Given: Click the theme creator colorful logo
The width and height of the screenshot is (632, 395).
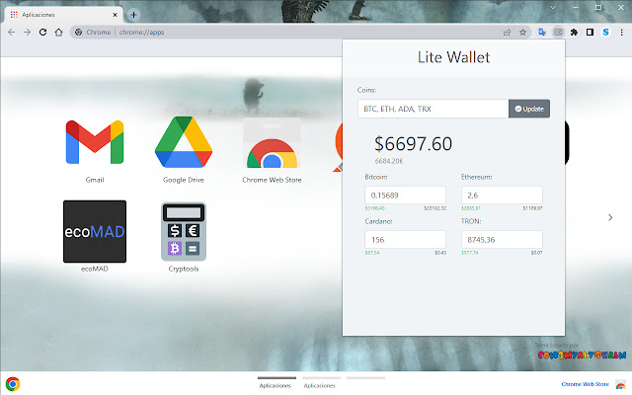Looking at the screenshot, I should point(582,355).
